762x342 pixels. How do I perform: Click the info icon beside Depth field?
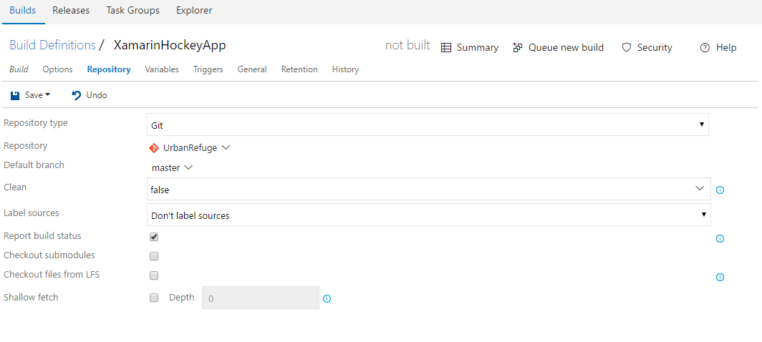pyautogui.click(x=327, y=299)
